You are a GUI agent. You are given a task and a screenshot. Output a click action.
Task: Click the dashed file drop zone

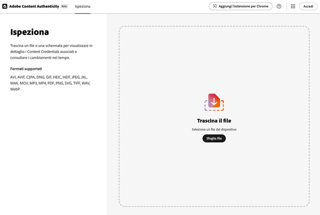point(214,116)
